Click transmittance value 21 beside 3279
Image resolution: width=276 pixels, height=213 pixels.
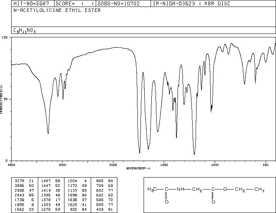[x=32, y=181]
